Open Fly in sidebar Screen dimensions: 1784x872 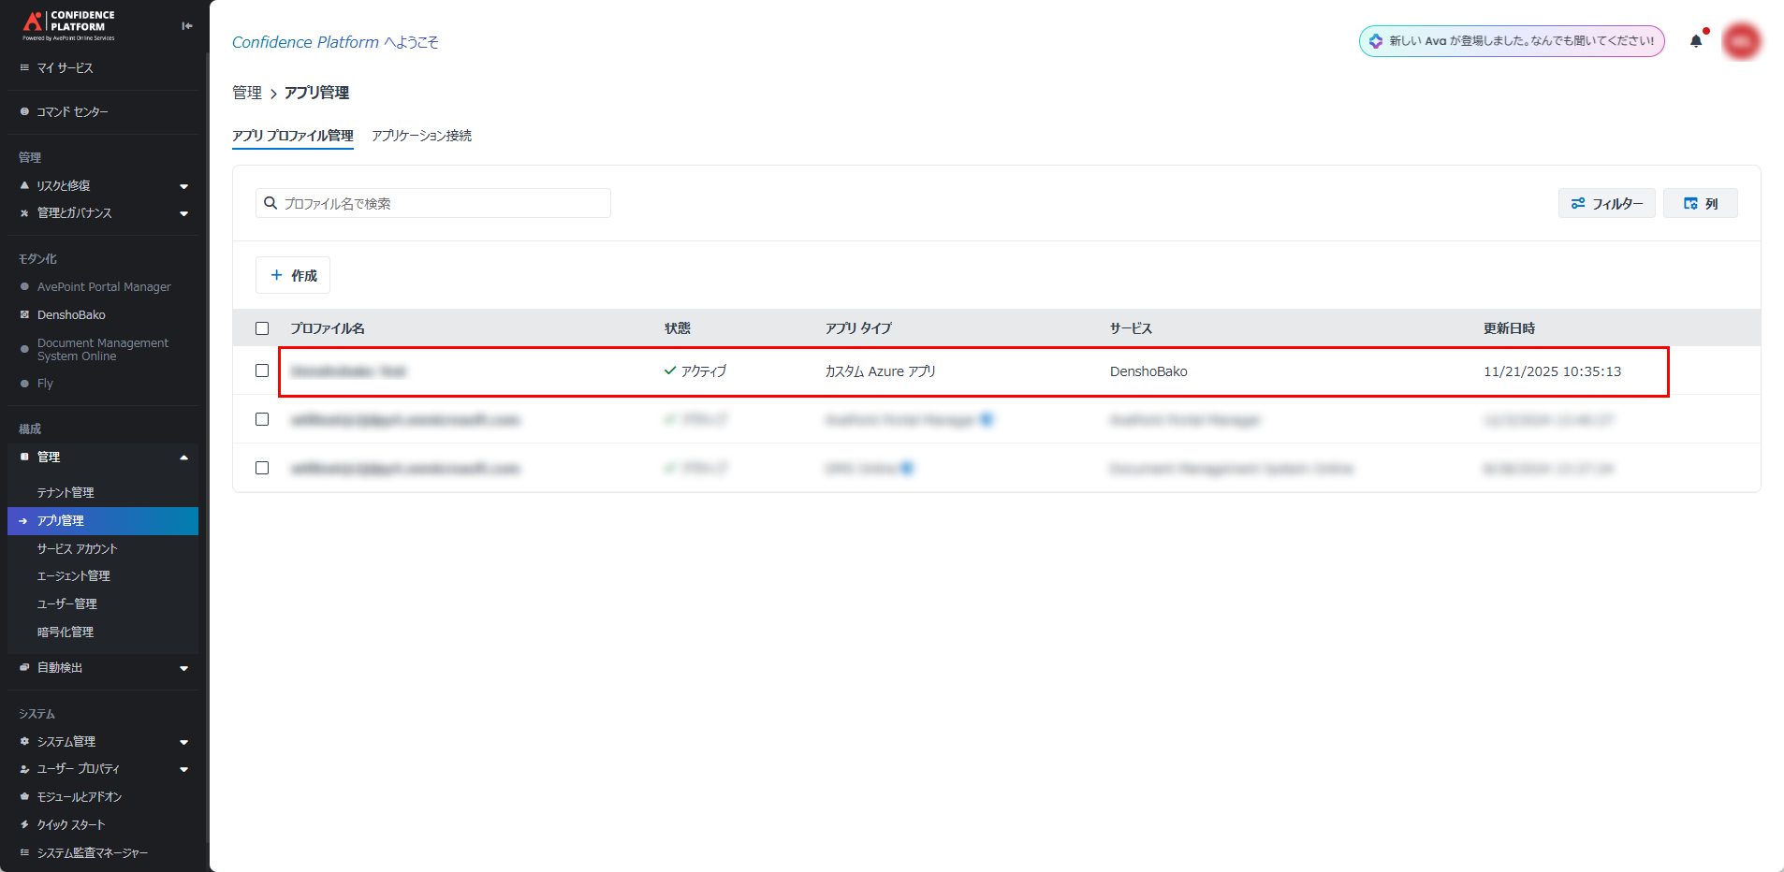coord(45,383)
